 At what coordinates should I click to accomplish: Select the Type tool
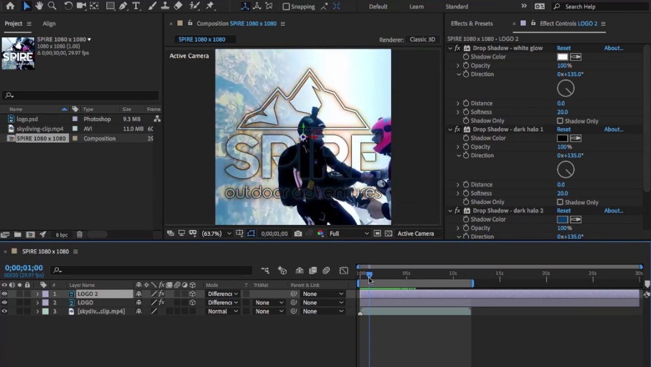[x=136, y=6]
